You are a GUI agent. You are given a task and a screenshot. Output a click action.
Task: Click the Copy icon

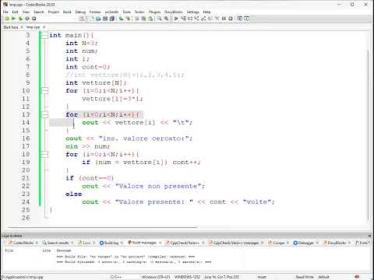click(x=143, y=19)
